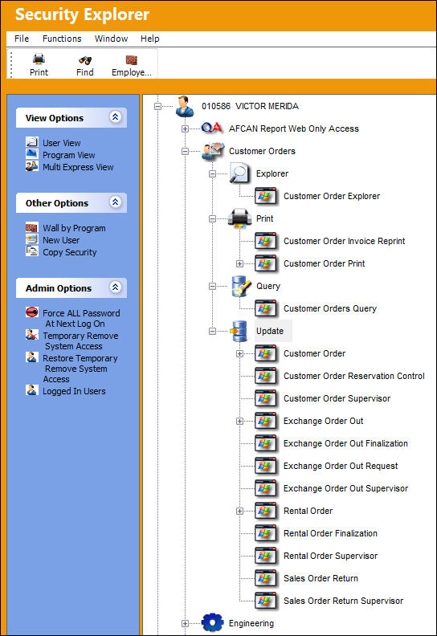Viewport: 437px width, 636px height.
Task: Collapse the View Options panel
Action: tap(115, 117)
